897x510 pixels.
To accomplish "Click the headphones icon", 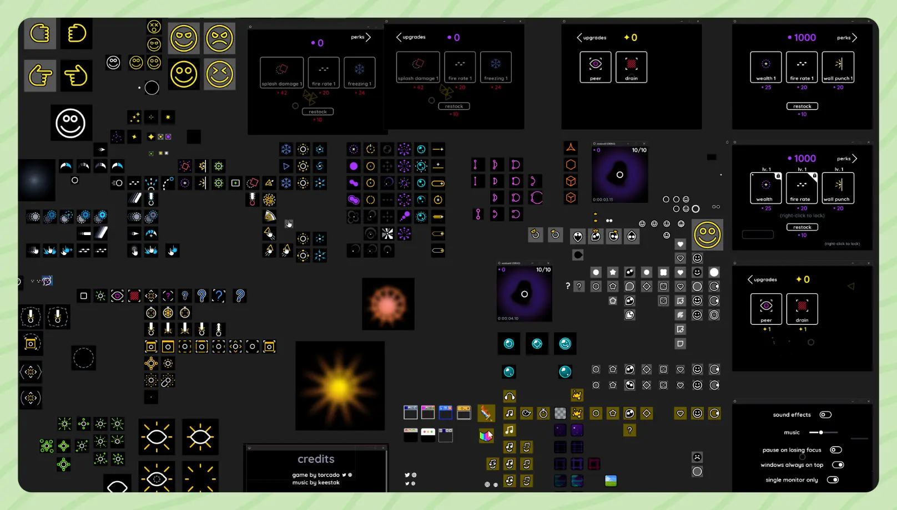I will [510, 396].
